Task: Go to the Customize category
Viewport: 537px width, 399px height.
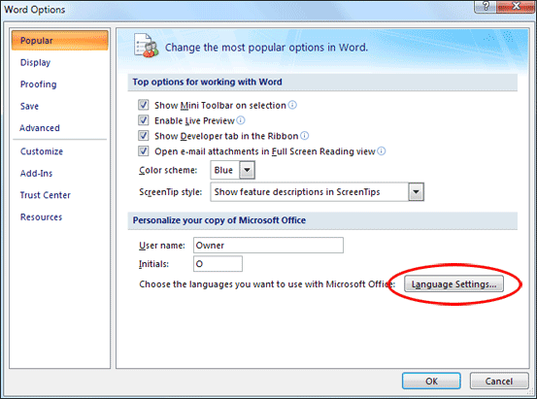Action: point(42,151)
